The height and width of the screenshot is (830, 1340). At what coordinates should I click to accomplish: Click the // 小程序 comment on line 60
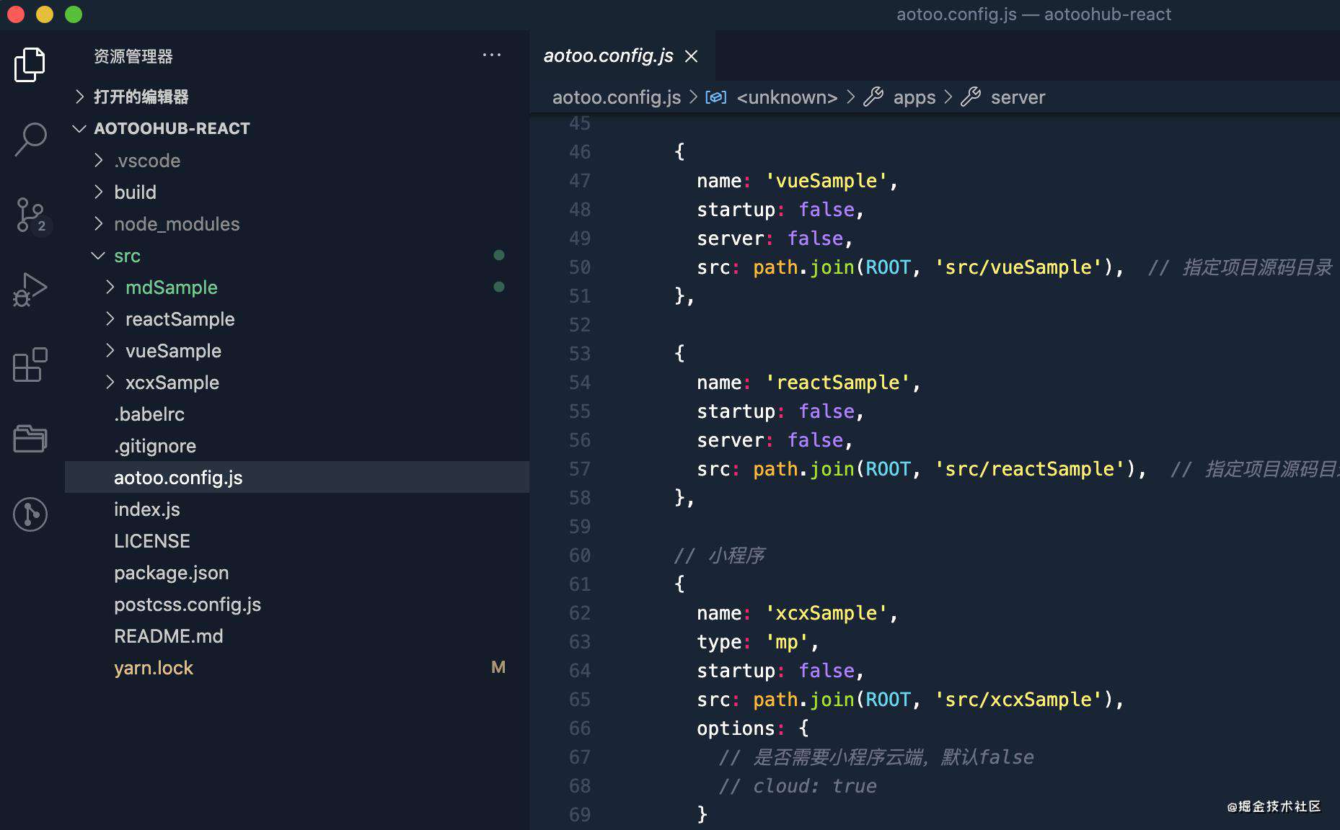tap(719, 555)
